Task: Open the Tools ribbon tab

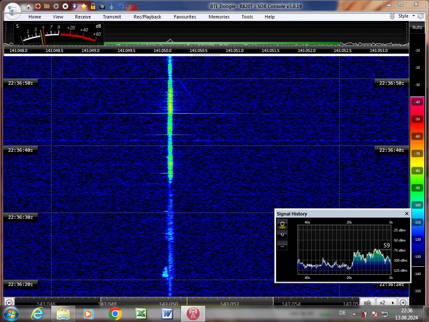Action: click(247, 17)
